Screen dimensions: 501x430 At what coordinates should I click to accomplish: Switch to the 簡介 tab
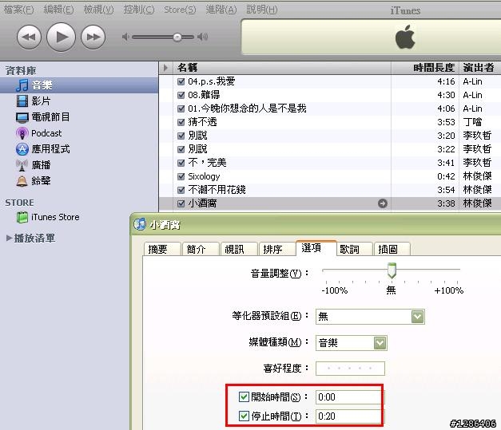point(201,249)
